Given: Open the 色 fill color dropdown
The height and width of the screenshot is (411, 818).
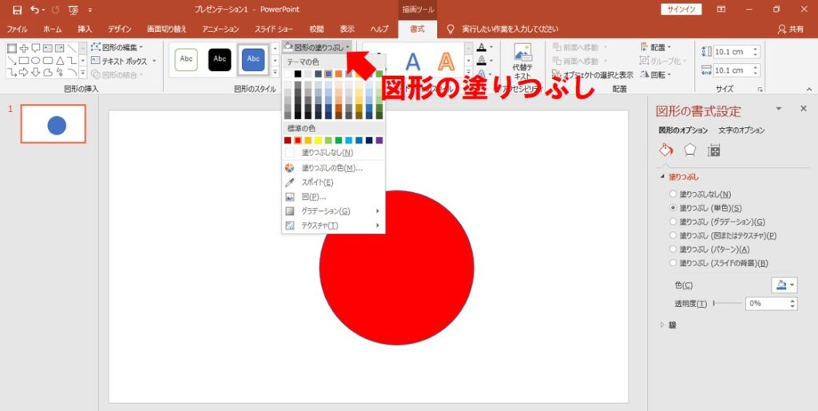Looking at the screenshot, I should click(x=784, y=285).
